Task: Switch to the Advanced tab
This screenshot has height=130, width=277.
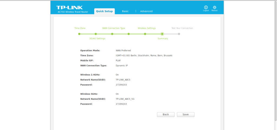Action: point(146,11)
